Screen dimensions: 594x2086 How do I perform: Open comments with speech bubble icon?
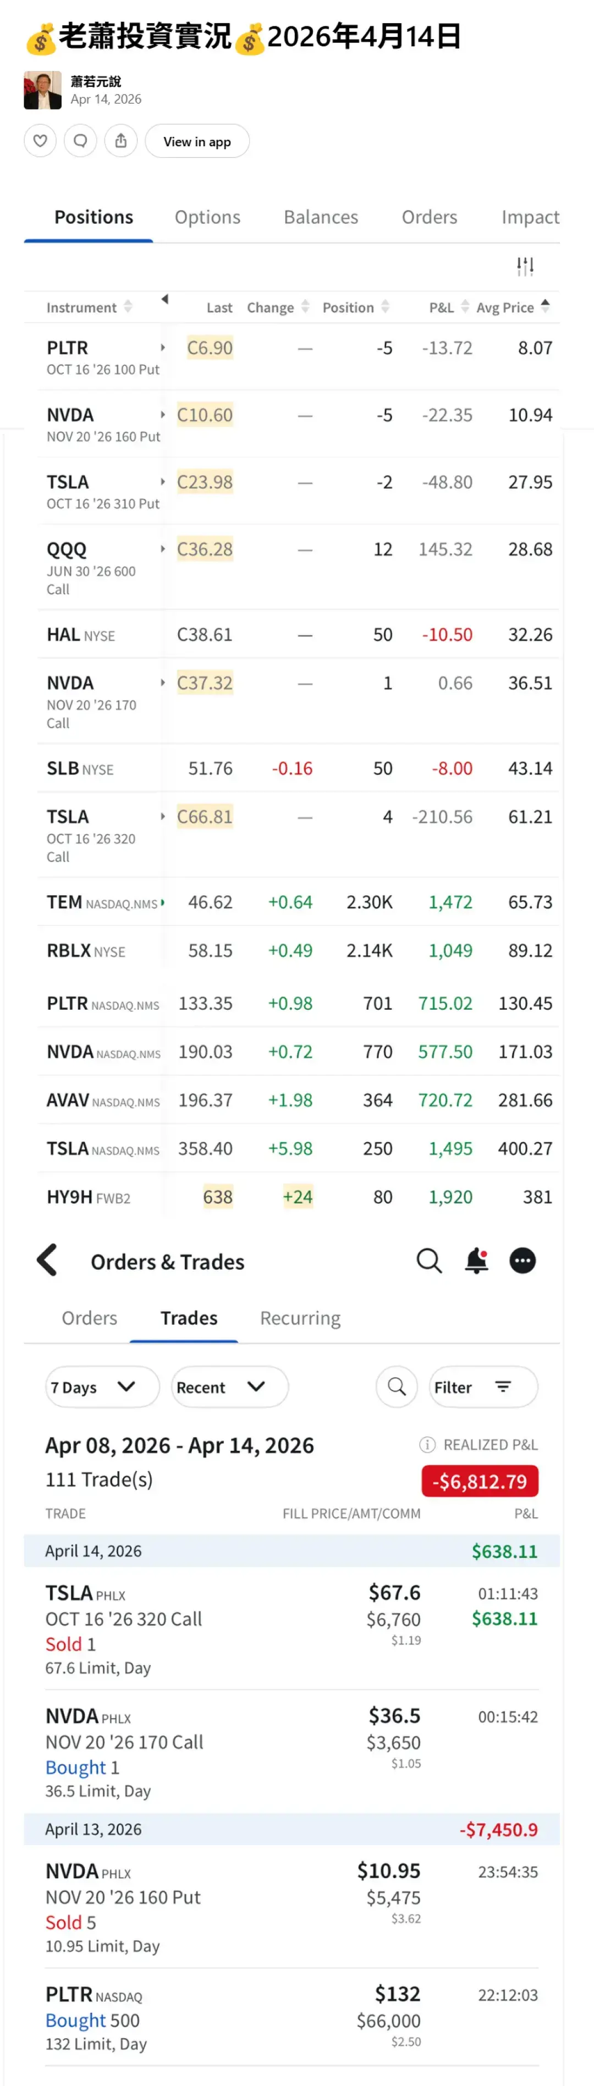(80, 141)
